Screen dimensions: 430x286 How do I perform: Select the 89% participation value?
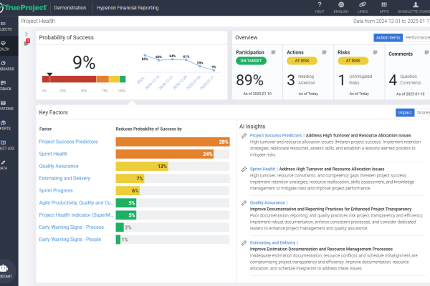click(250, 80)
